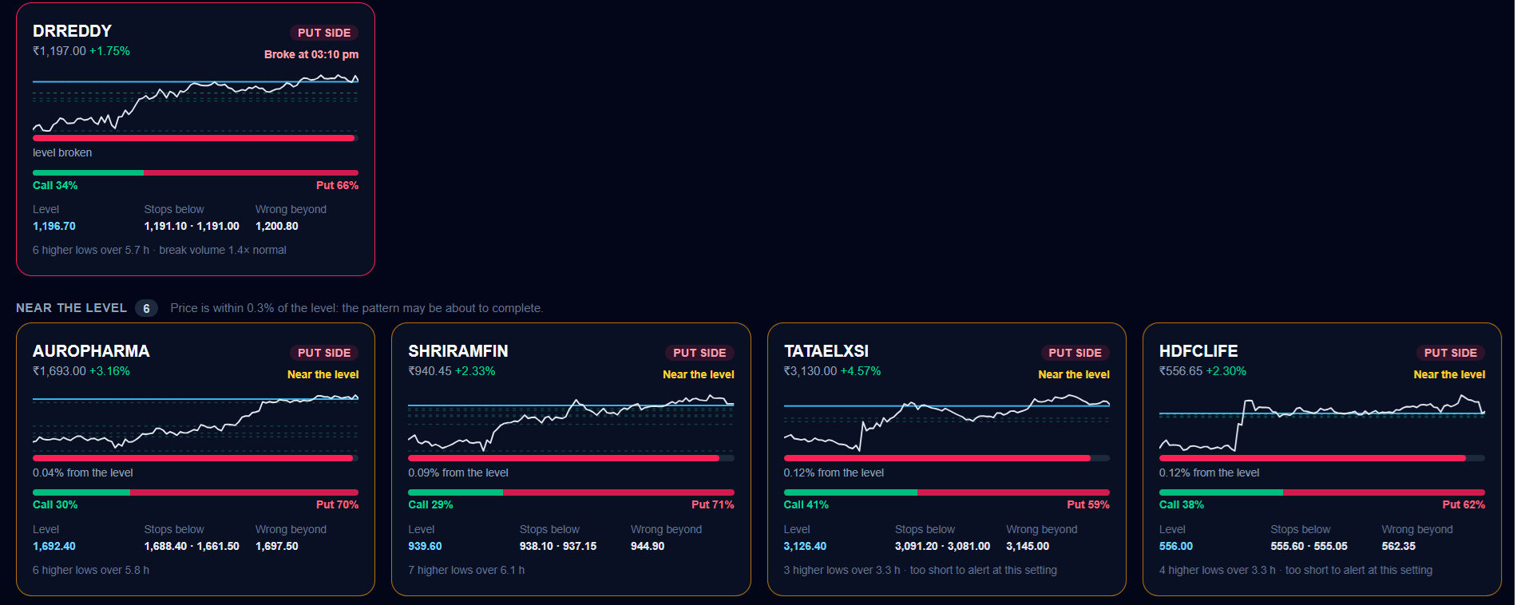The image size is (1517, 605).
Task: Select AUROPHARMA level value 1,692.40
Action: pos(54,546)
